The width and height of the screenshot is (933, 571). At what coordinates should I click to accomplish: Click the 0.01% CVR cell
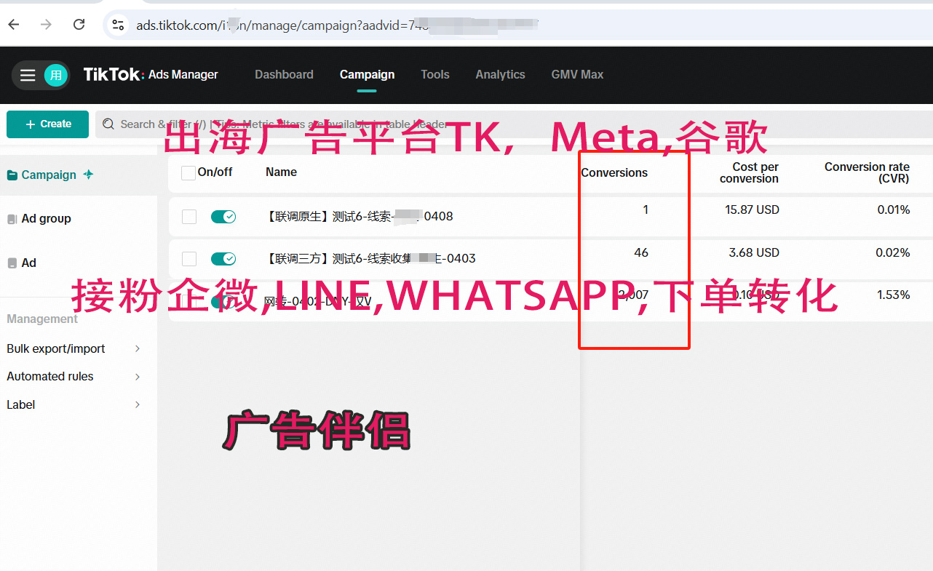(893, 209)
